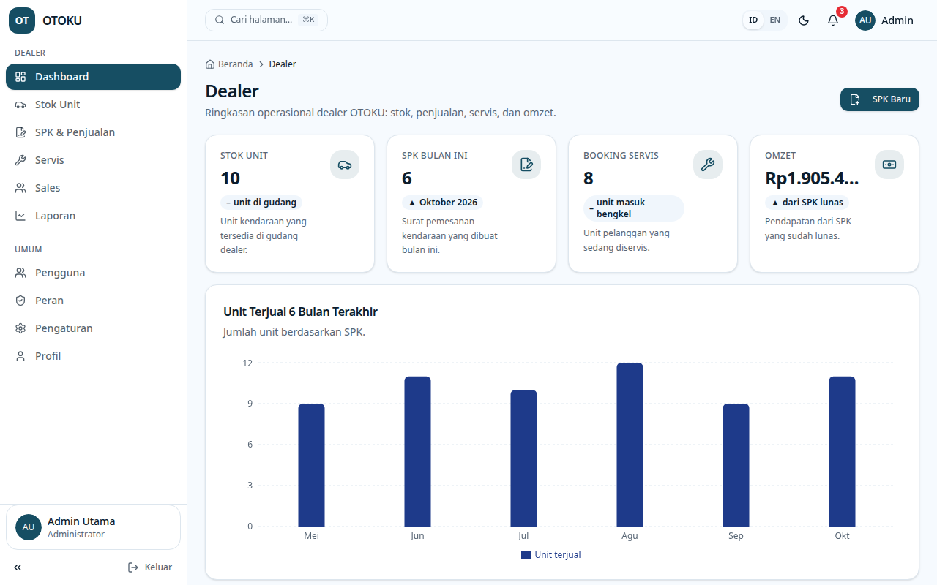Focus the Cari halaman search field
Screen dimensions: 937x585
click(x=266, y=20)
